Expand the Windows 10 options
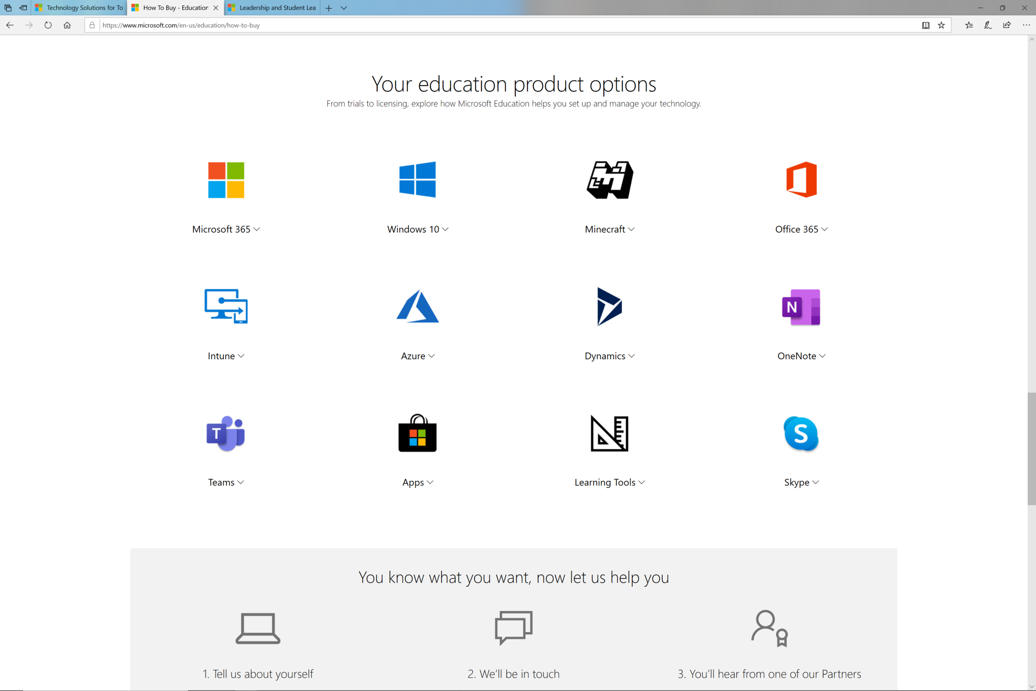 click(418, 229)
